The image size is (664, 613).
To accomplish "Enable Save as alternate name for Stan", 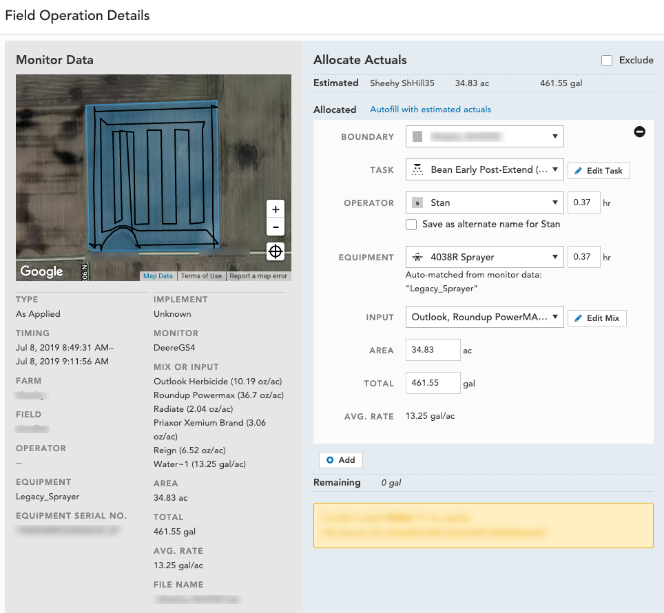I will pyautogui.click(x=411, y=225).
